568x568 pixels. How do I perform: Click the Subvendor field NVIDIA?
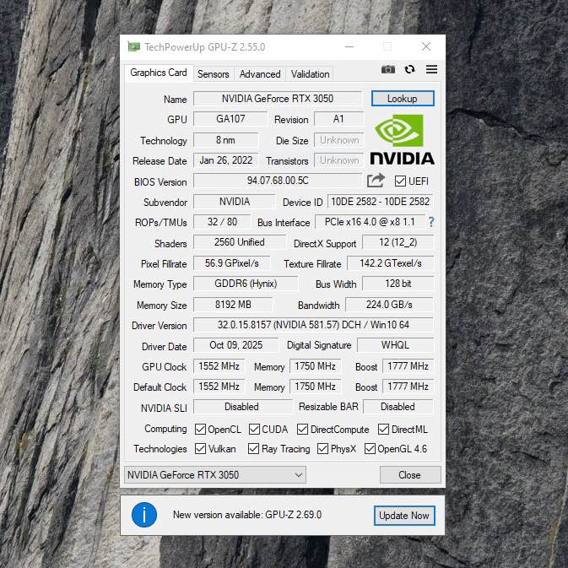point(235,202)
